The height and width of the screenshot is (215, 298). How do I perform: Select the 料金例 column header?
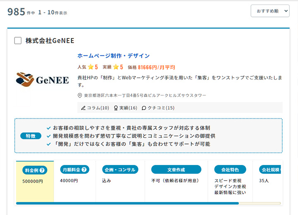pos(35,170)
